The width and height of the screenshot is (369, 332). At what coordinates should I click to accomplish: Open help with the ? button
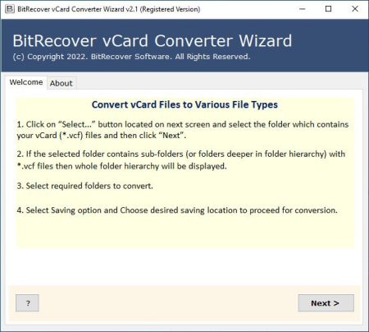[27, 303]
